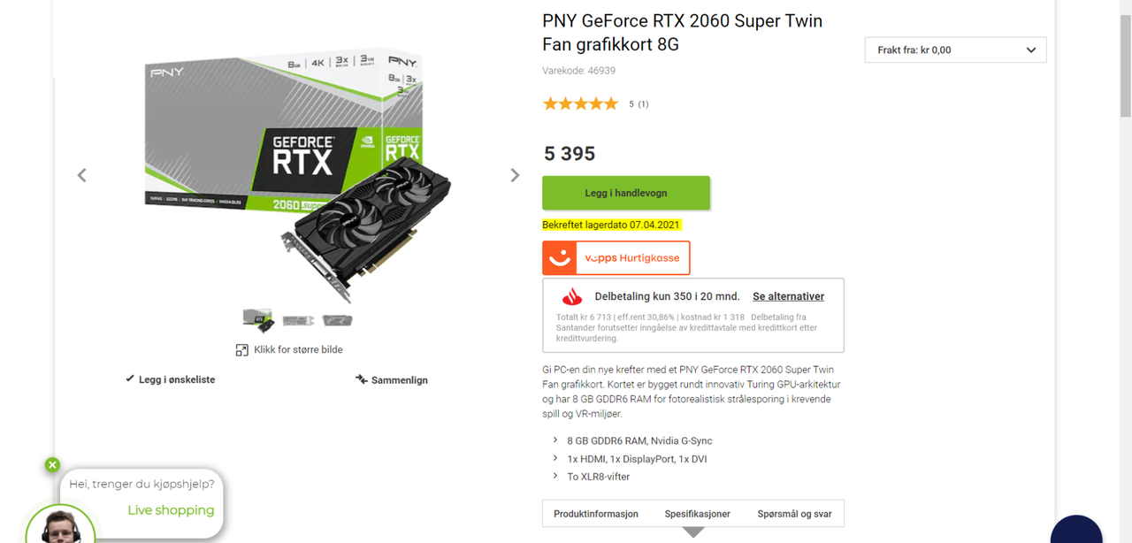Dismiss the Live shopping chat bubble
Image resolution: width=1132 pixels, height=543 pixels.
tap(52, 464)
